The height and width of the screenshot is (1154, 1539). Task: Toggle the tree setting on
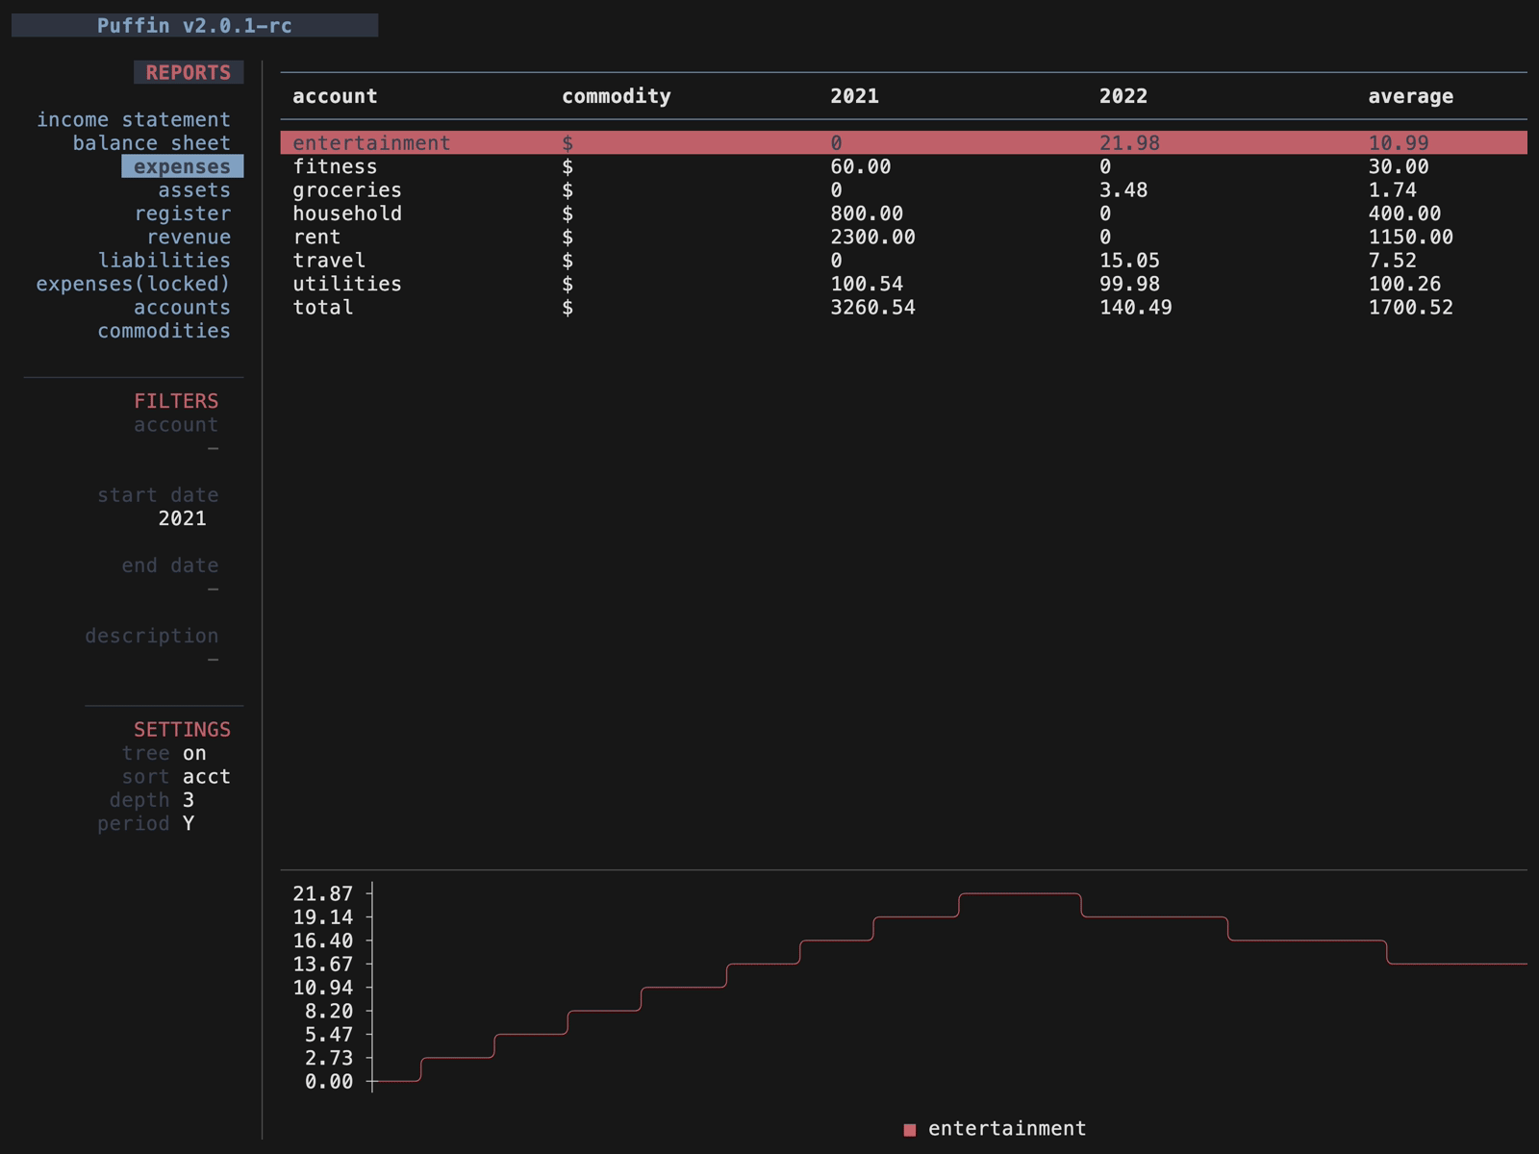click(194, 753)
